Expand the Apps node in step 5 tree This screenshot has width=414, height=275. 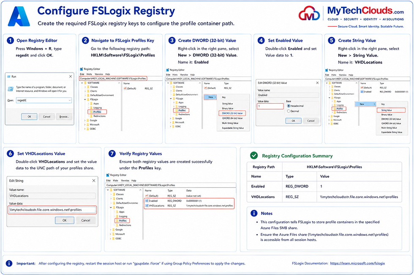[332, 101]
